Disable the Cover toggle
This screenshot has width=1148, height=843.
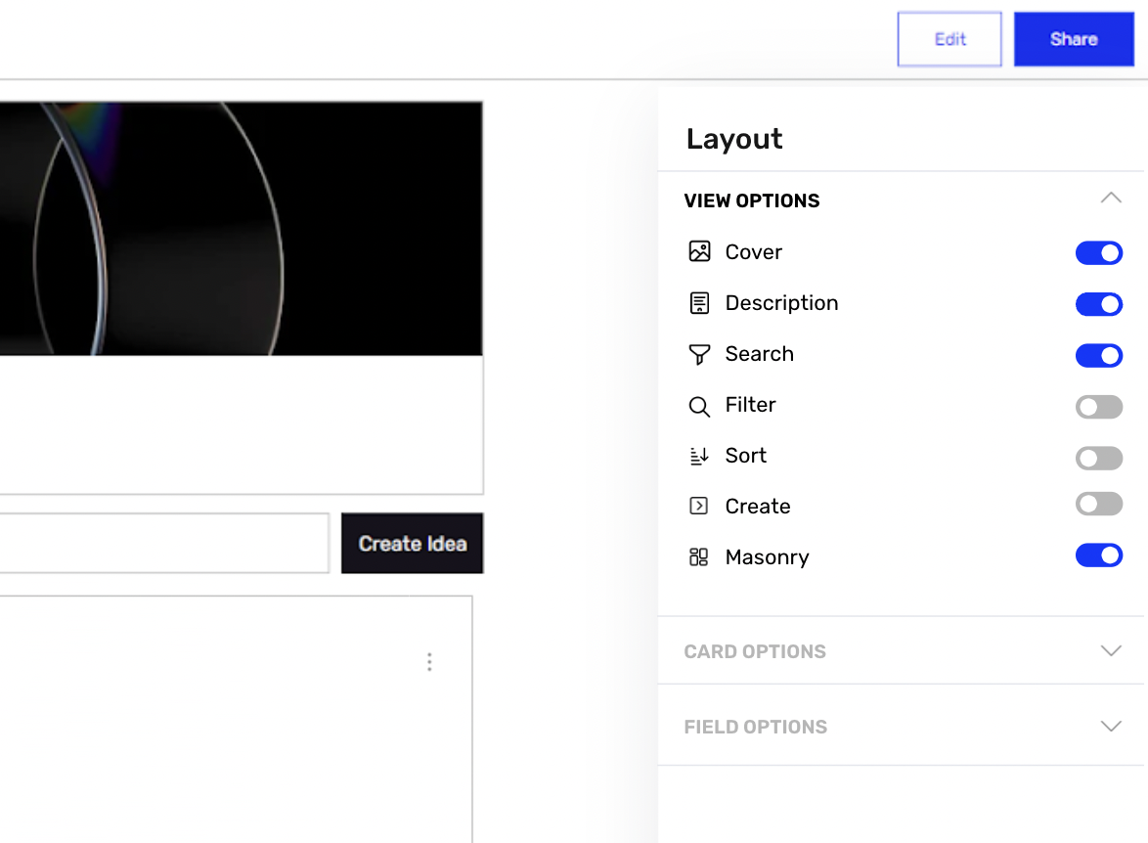point(1099,252)
